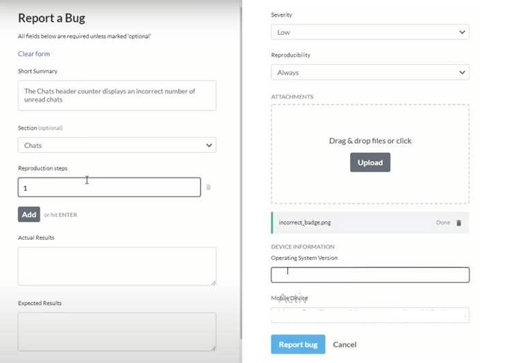
Task: Focus the Short Summary text field
Action: tap(117, 96)
